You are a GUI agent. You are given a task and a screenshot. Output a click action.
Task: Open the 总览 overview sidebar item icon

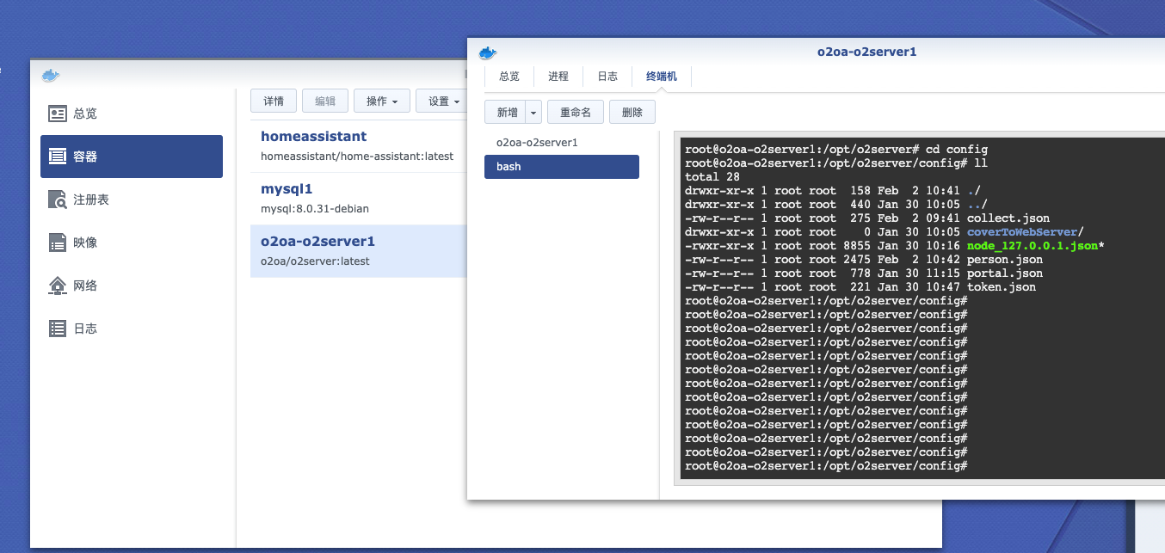[58, 114]
